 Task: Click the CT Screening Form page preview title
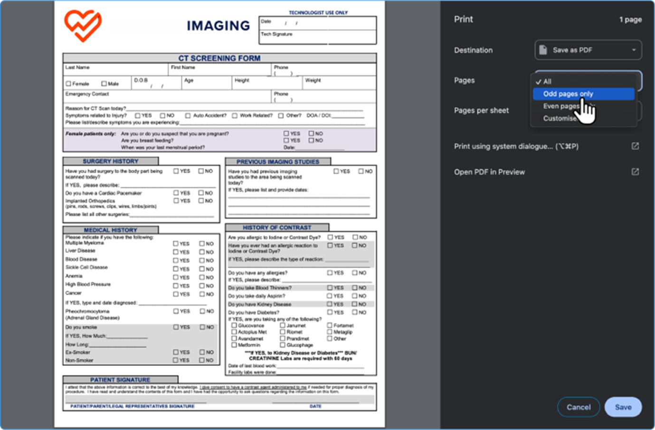coord(219,58)
